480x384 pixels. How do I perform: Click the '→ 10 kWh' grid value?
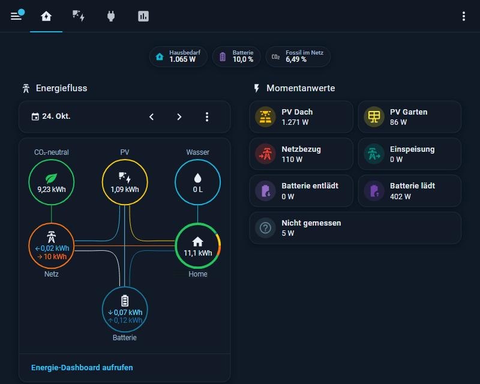(52, 257)
